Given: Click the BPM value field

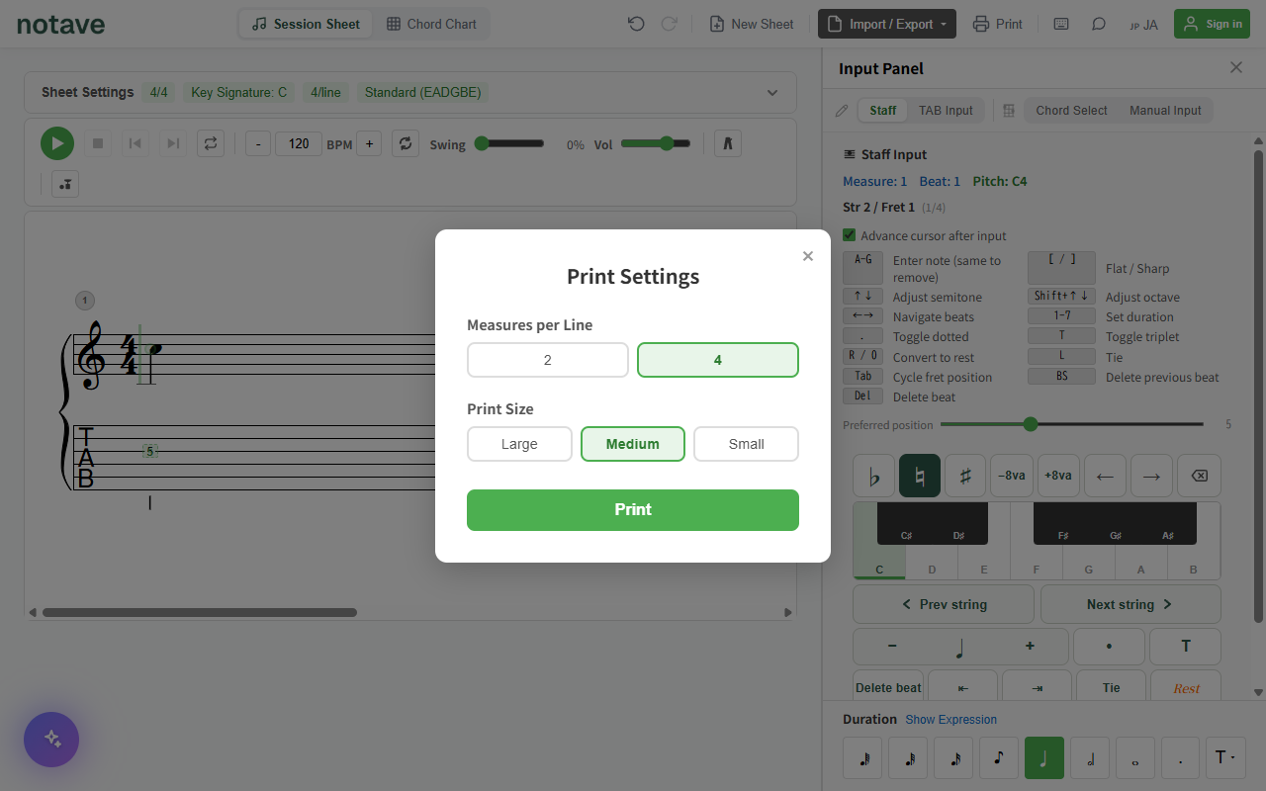Looking at the screenshot, I should 299,144.
